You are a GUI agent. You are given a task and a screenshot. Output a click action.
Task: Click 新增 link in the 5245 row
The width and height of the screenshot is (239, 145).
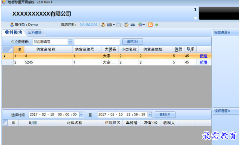[203, 62]
